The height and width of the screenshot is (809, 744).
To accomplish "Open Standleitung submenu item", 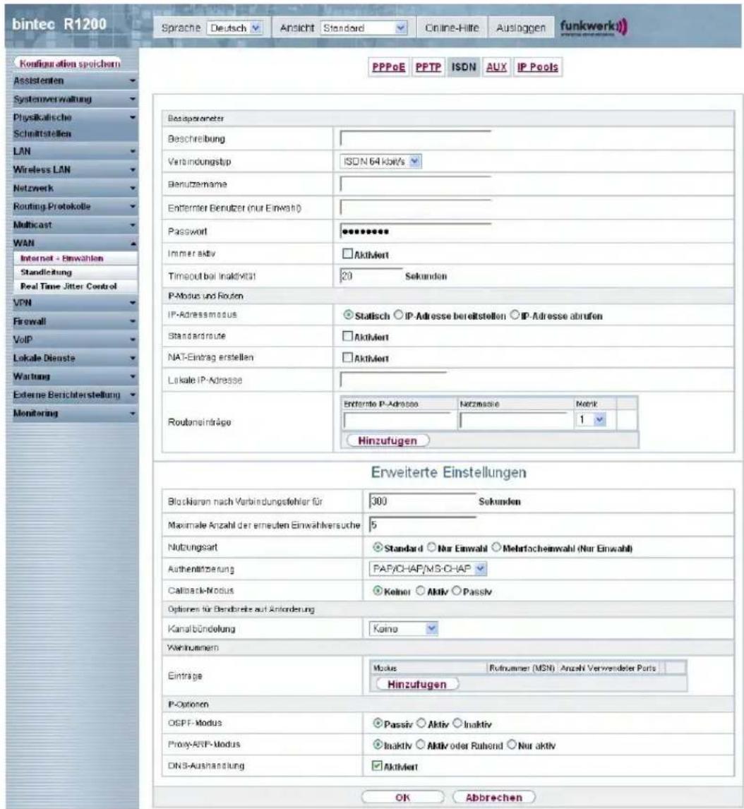I will pos(76,272).
